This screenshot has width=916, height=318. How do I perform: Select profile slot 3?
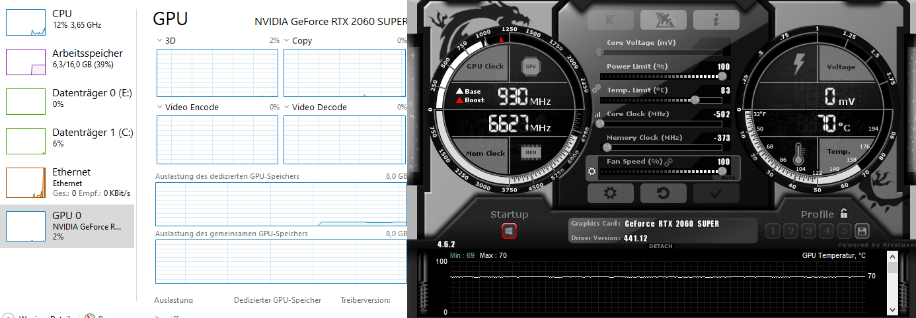[x=808, y=231]
